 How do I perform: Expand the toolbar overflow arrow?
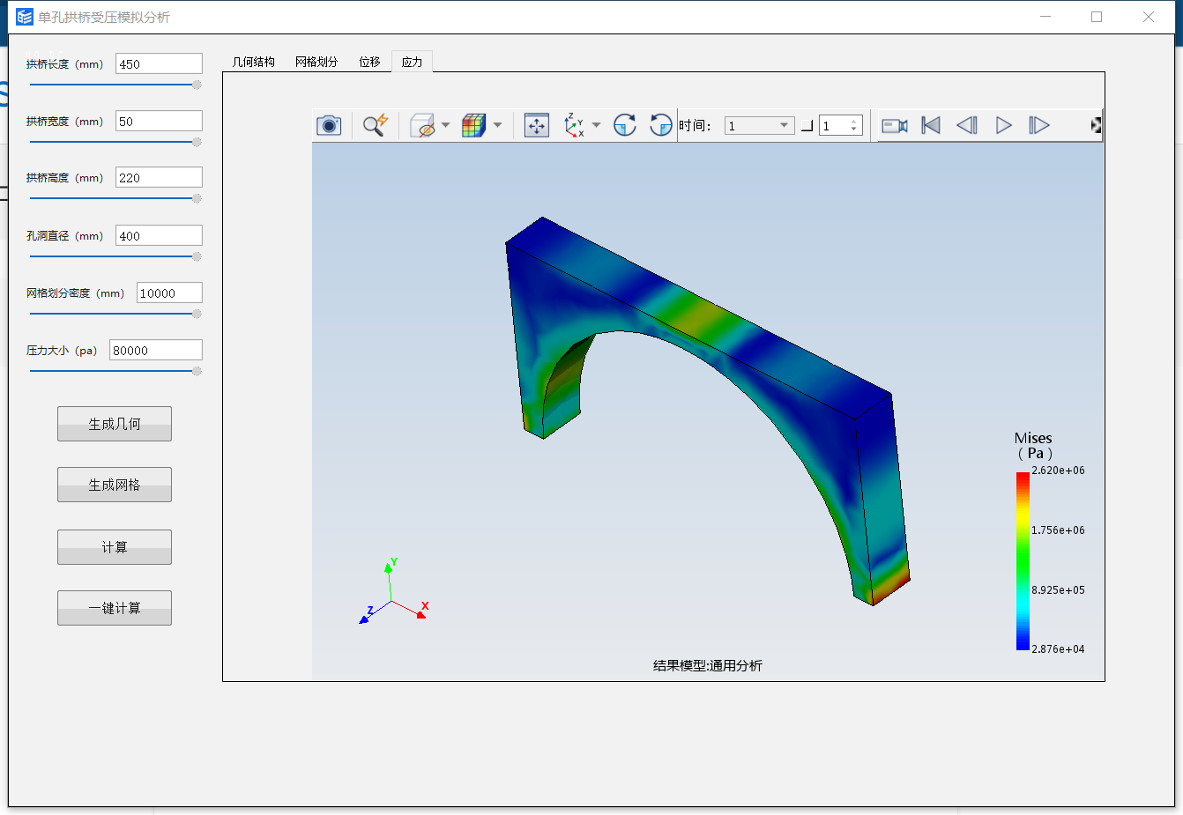point(1096,125)
